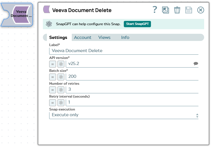
Task: Open the Snap execution dropdown
Action: (x=124, y=115)
